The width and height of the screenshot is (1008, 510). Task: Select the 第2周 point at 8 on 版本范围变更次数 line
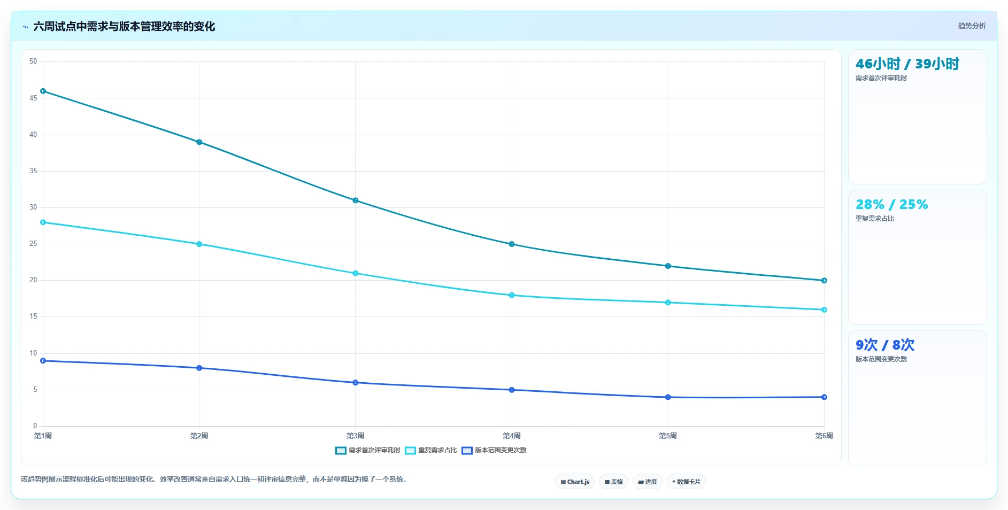tap(199, 368)
